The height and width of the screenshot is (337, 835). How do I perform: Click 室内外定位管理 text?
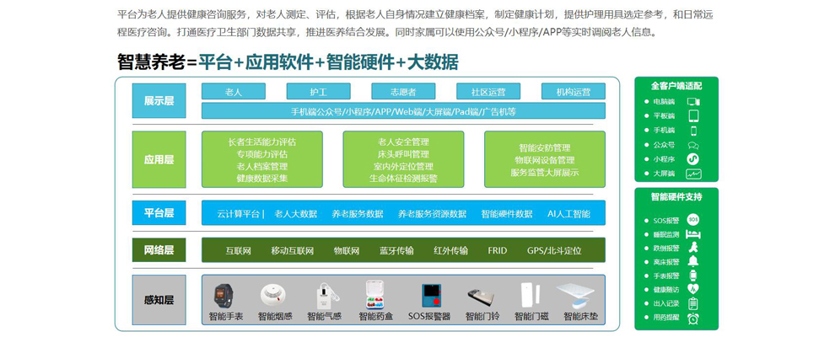[403, 166]
